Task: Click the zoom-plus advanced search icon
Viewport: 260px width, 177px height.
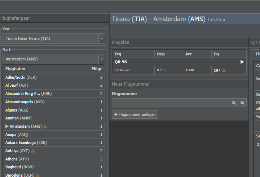Action: [x=243, y=103]
